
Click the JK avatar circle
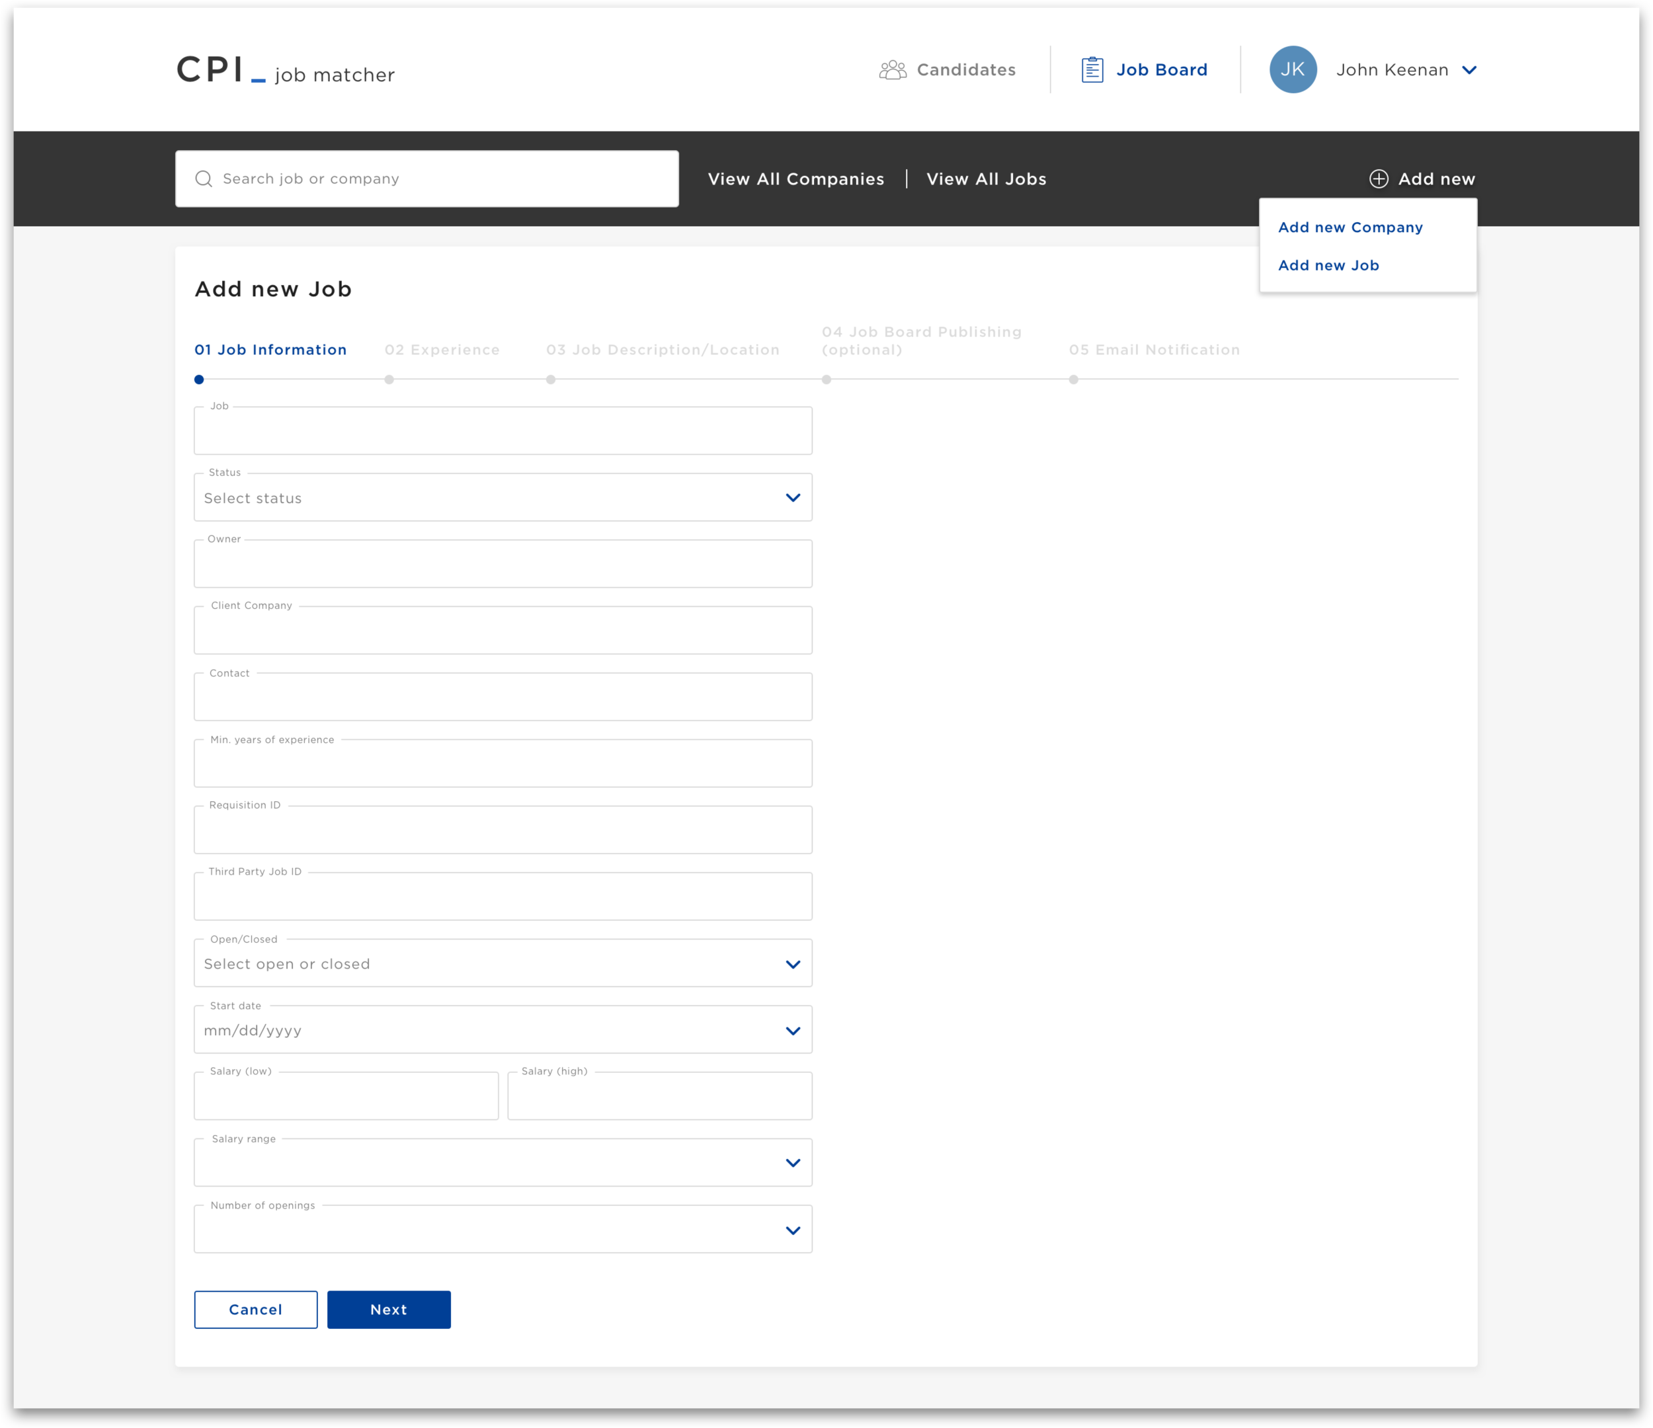coord(1293,69)
